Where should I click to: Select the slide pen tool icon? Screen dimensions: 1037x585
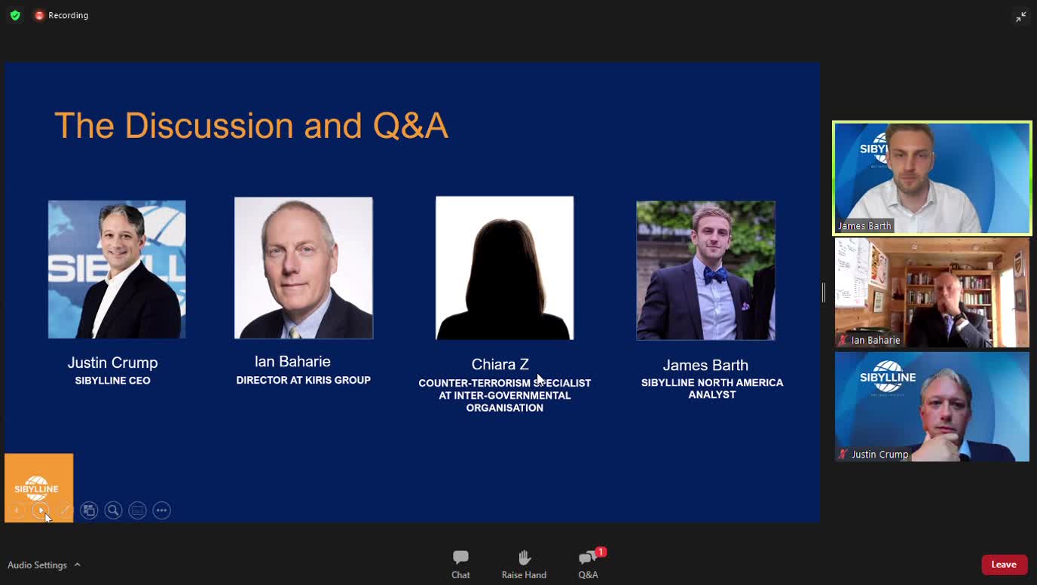pyautogui.click(x=65, y=510)
